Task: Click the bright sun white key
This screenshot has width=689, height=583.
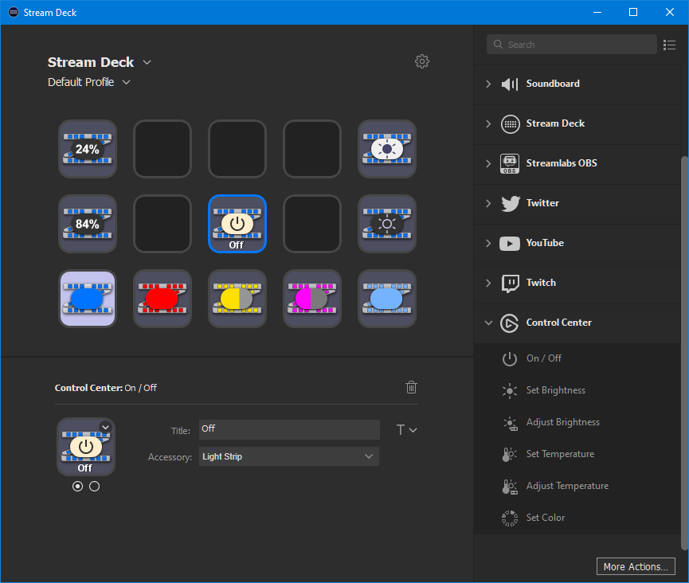Action: [386, 149]
